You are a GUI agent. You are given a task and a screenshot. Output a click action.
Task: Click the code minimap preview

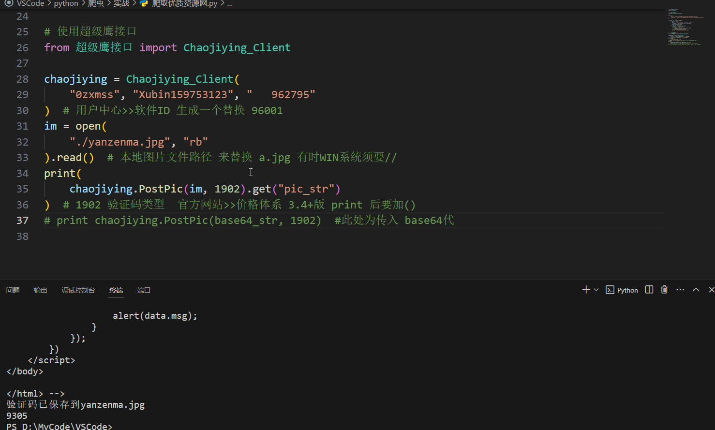pos(684,27)
